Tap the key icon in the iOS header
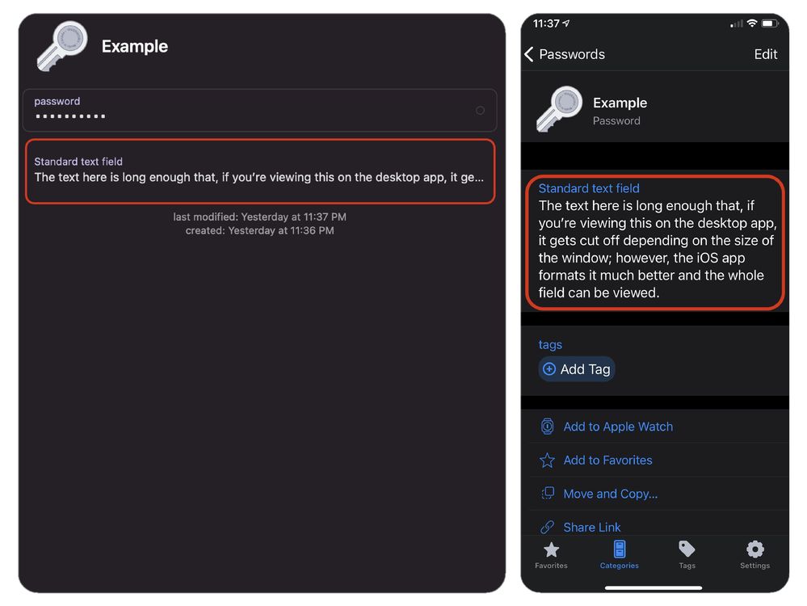Viewport: 807px width, 606px height. click(559, 110)
